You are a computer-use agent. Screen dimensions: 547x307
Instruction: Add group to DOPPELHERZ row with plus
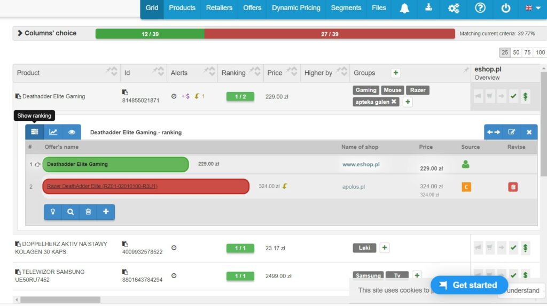tap(385, 248)
